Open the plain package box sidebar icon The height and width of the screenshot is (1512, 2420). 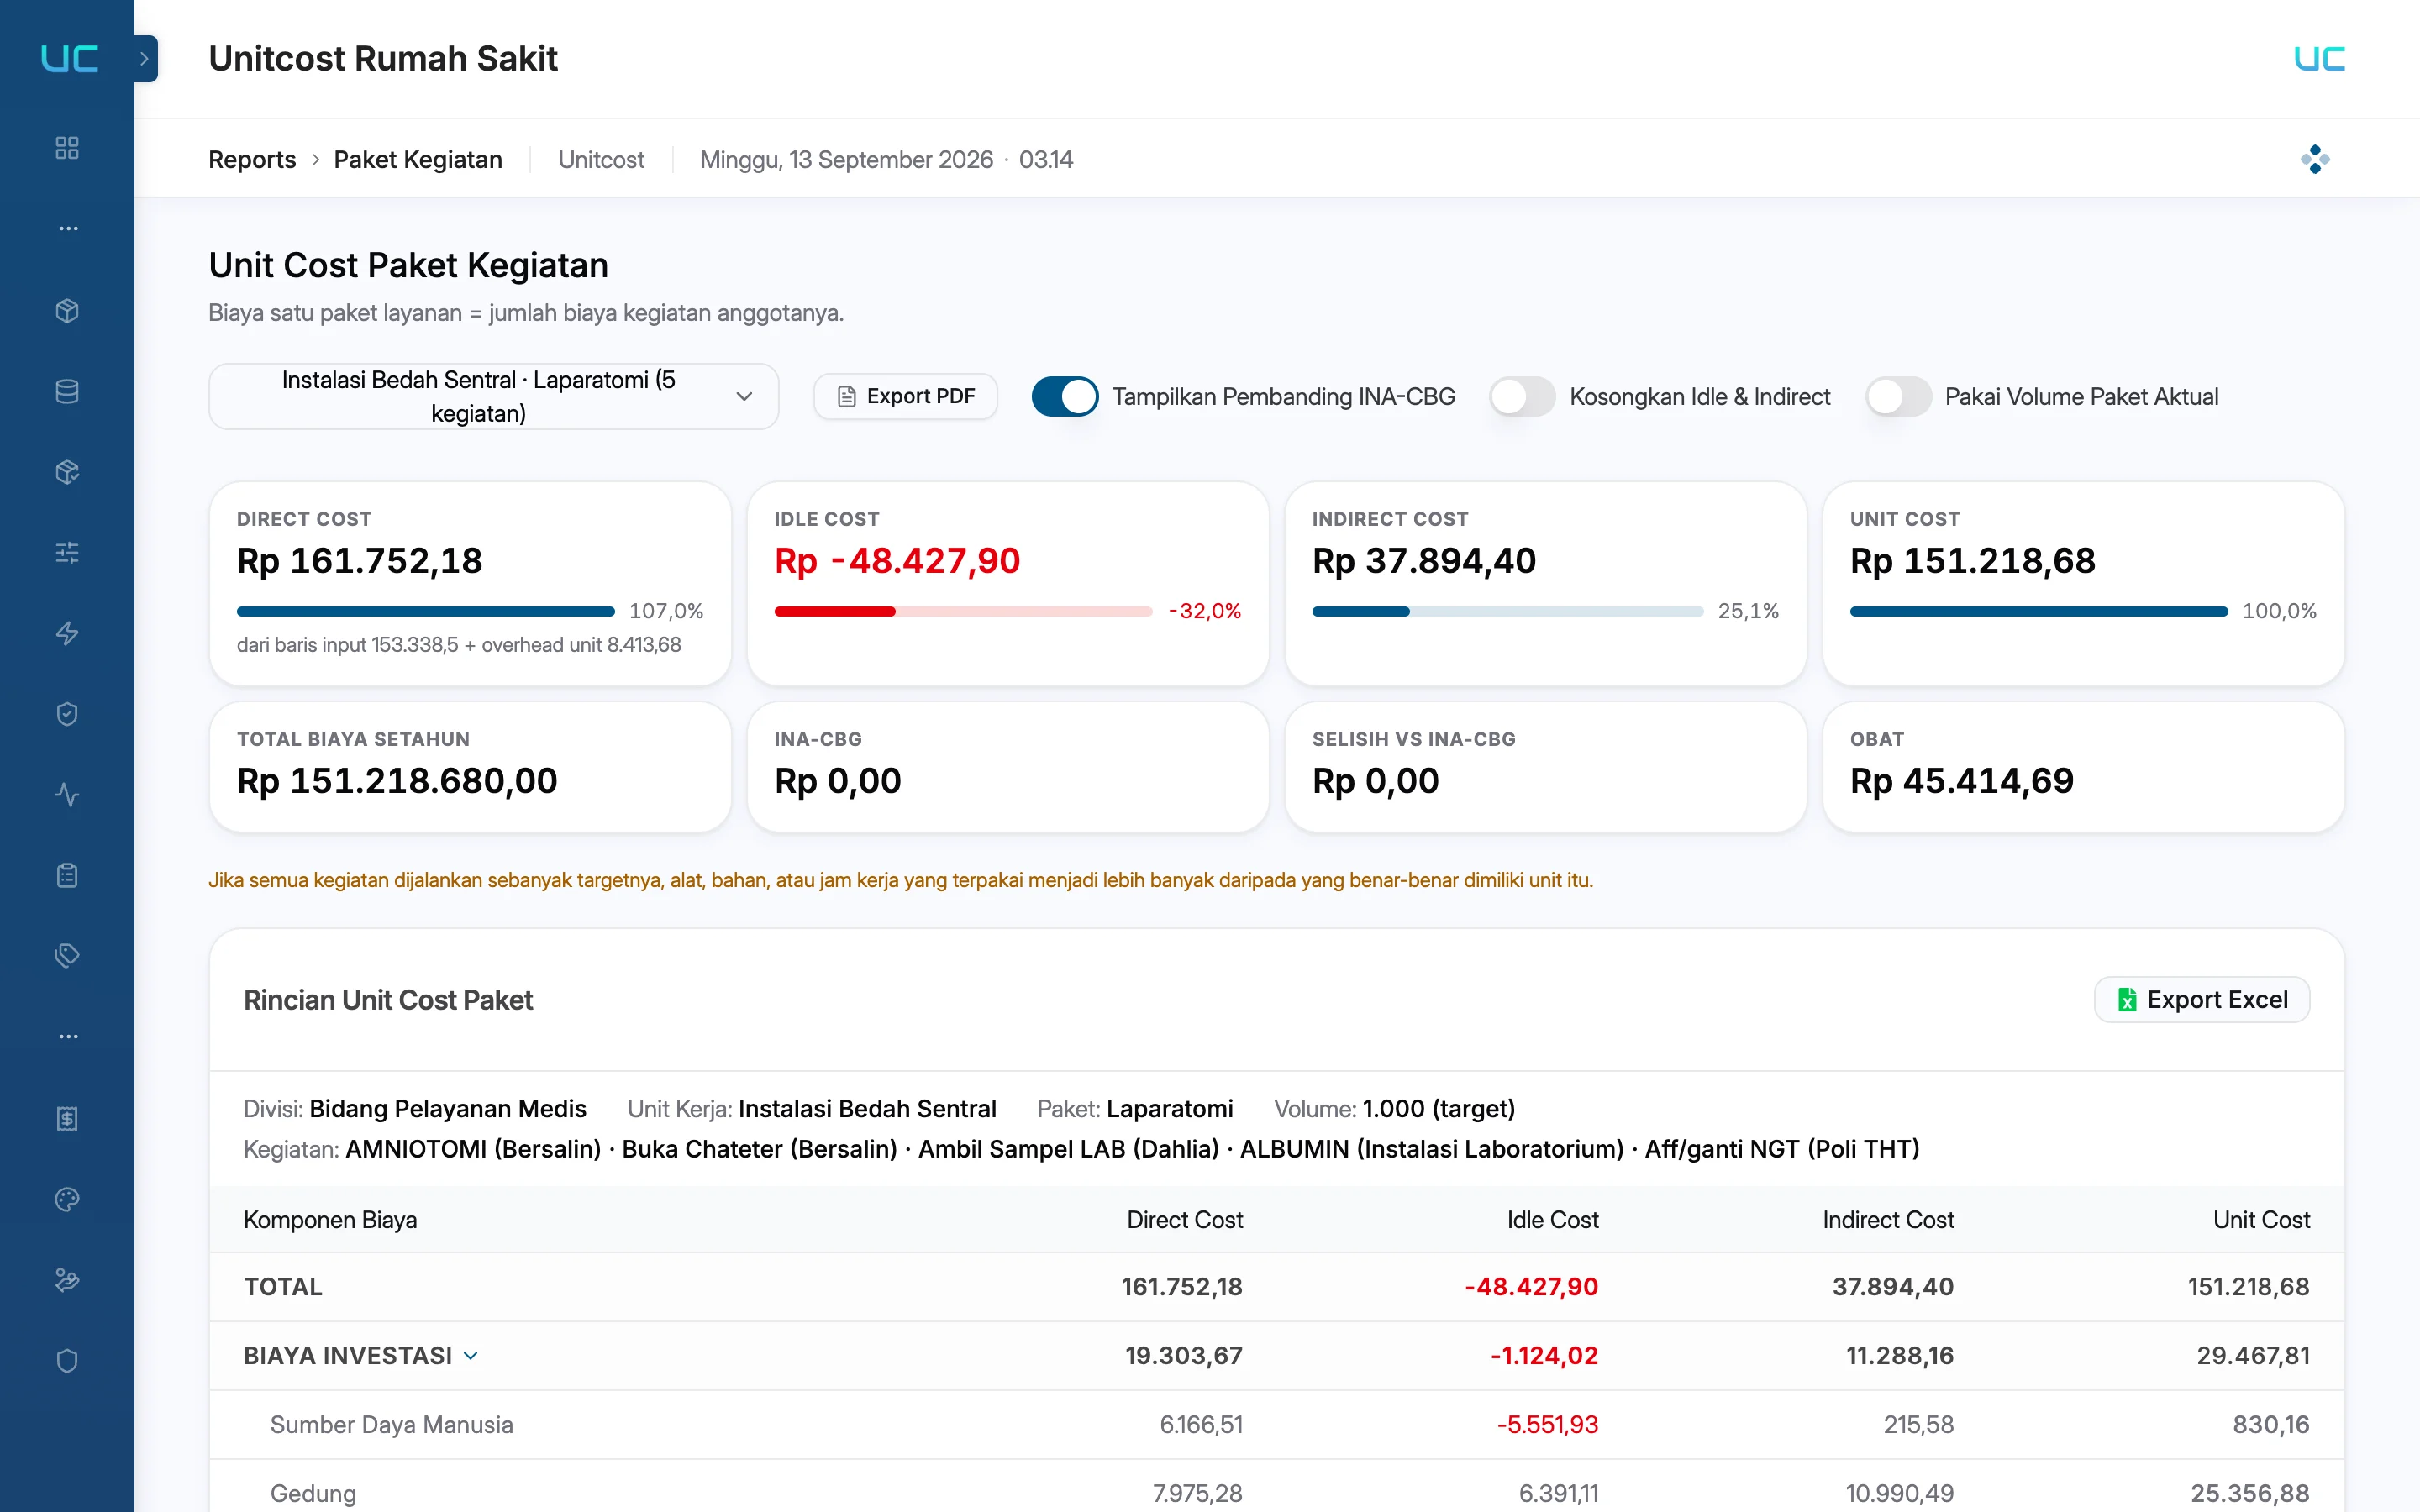pos(67,311)
